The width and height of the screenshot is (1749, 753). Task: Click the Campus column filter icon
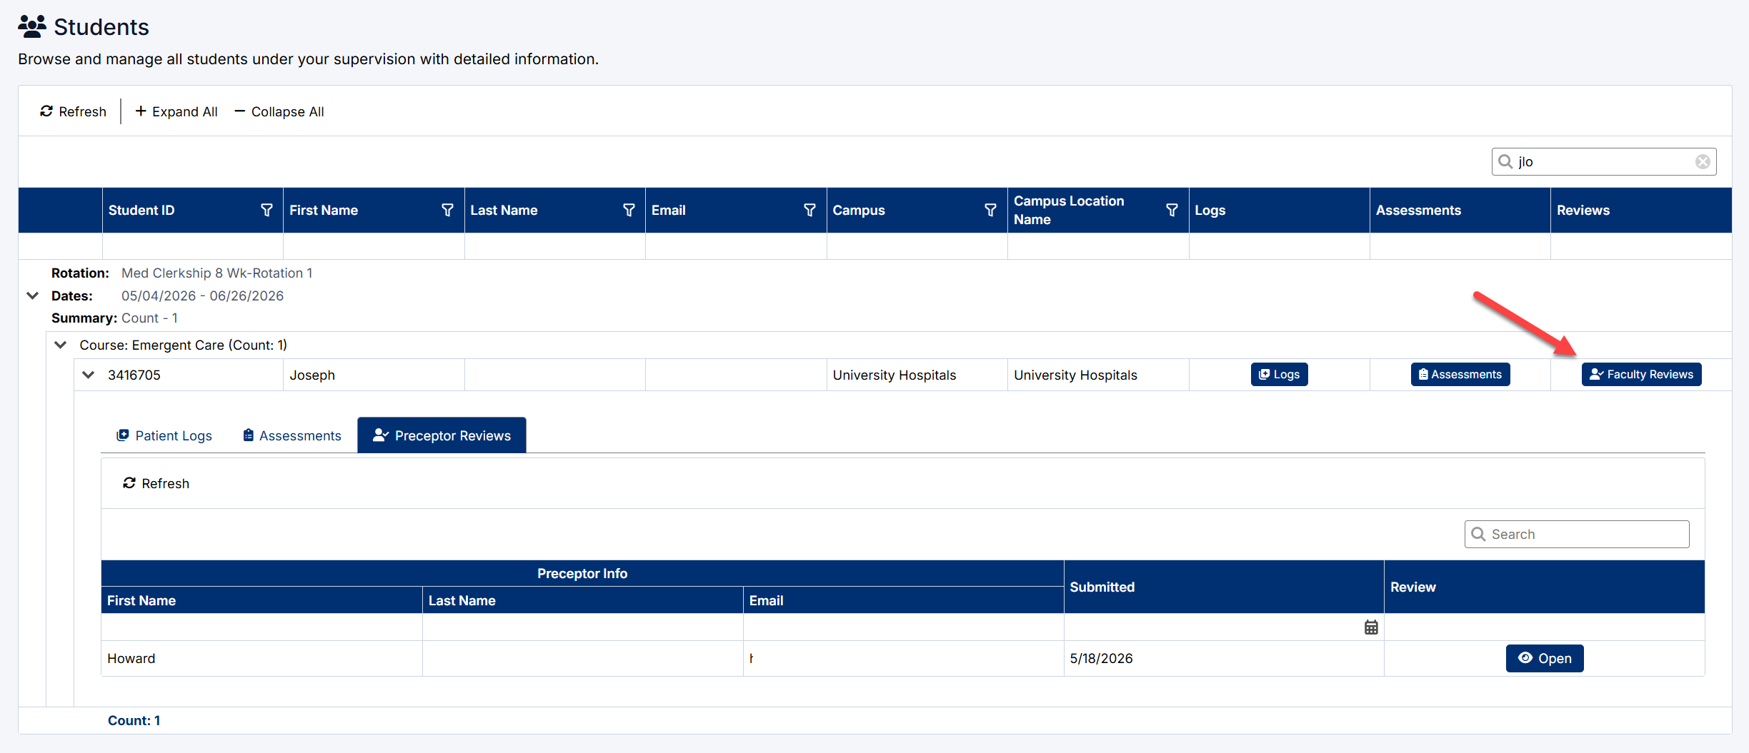coord(990,210)
